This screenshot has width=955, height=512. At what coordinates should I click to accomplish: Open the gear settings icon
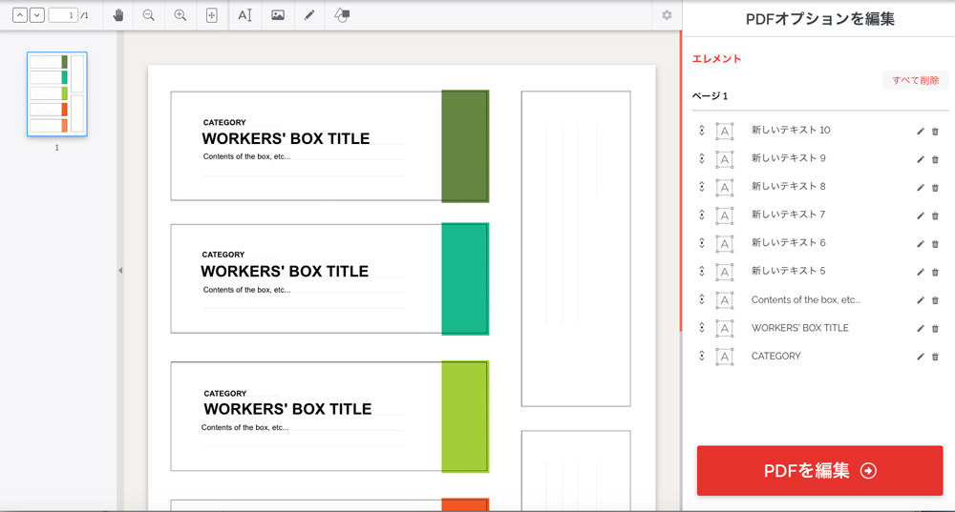pyautogui.click(x=667, y=15)
